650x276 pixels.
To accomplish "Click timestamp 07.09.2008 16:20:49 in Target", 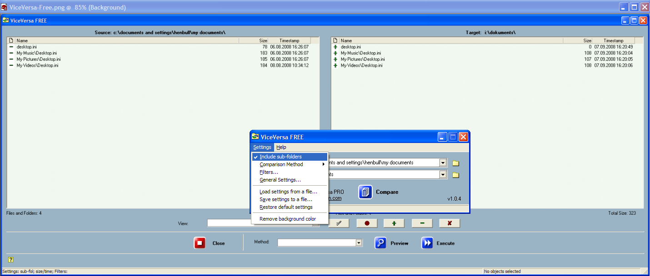I will pos(613,47).
